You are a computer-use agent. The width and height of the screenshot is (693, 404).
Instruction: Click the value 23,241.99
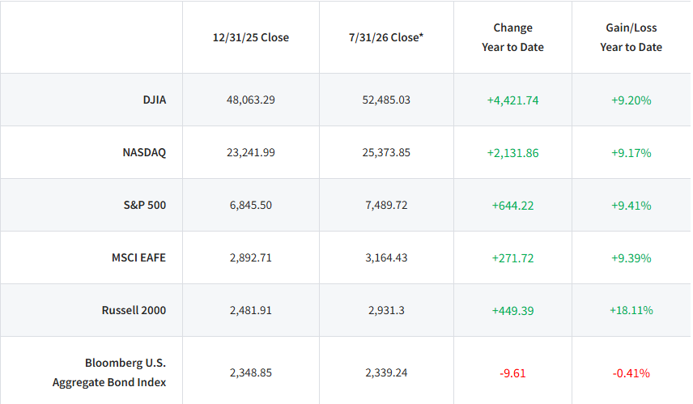coord(251,152)
